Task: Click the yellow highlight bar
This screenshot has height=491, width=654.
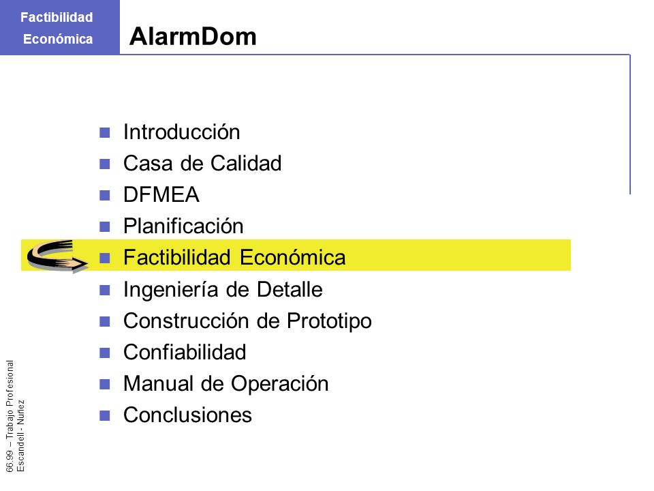Action: 296,255
